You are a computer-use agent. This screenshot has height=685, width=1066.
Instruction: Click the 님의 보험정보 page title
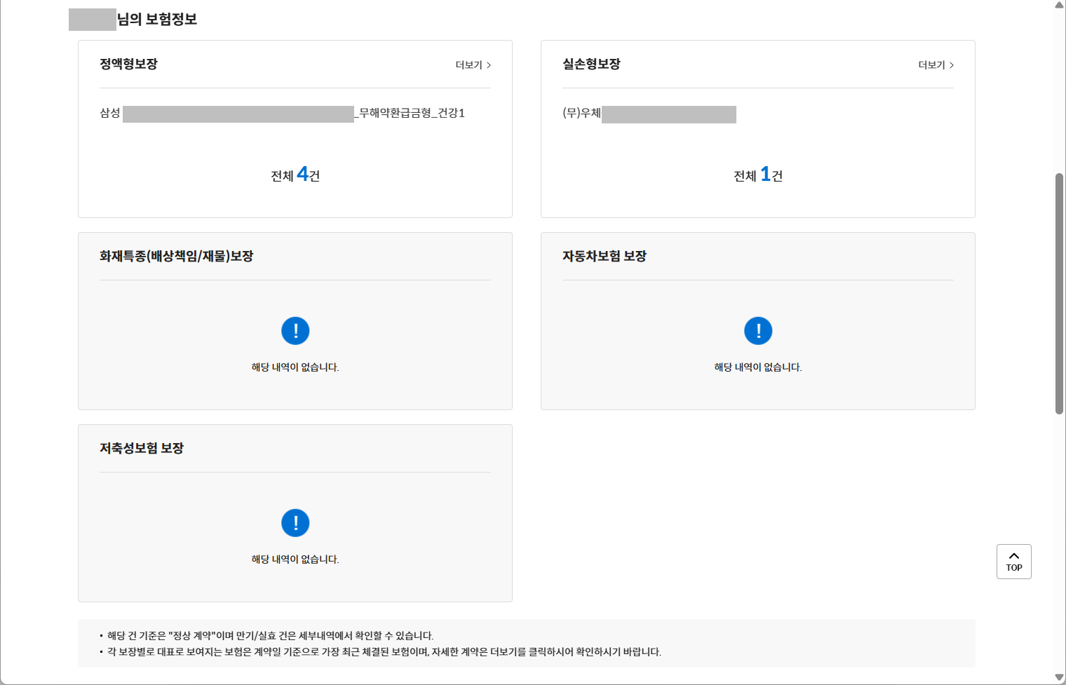tap(156, 20)
